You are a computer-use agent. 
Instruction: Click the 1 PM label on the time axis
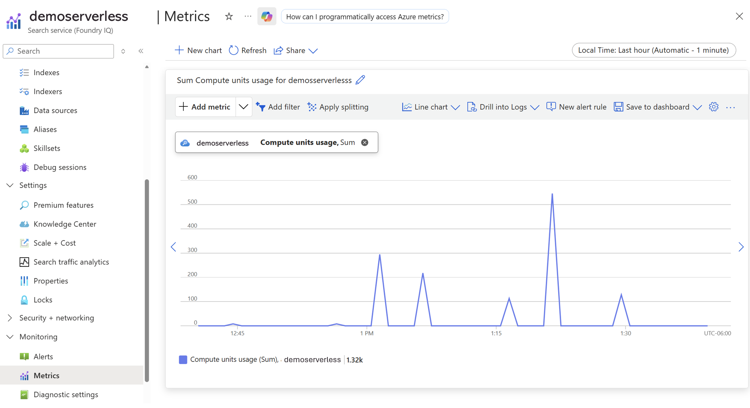pos(367,333)
